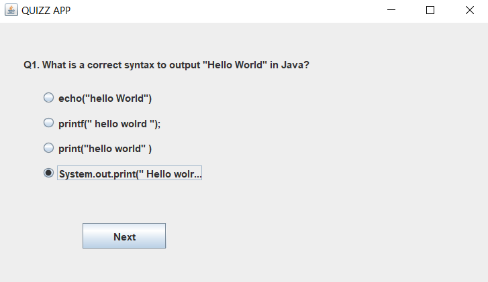Close the QUIZZ APP window

point(469,10)
